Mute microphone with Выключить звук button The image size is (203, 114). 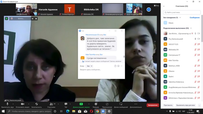tap(8, 105)
